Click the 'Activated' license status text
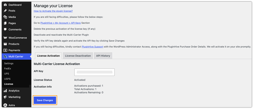Image resolution: width=254 pixels, height=109 pixels. coord(80,80)
